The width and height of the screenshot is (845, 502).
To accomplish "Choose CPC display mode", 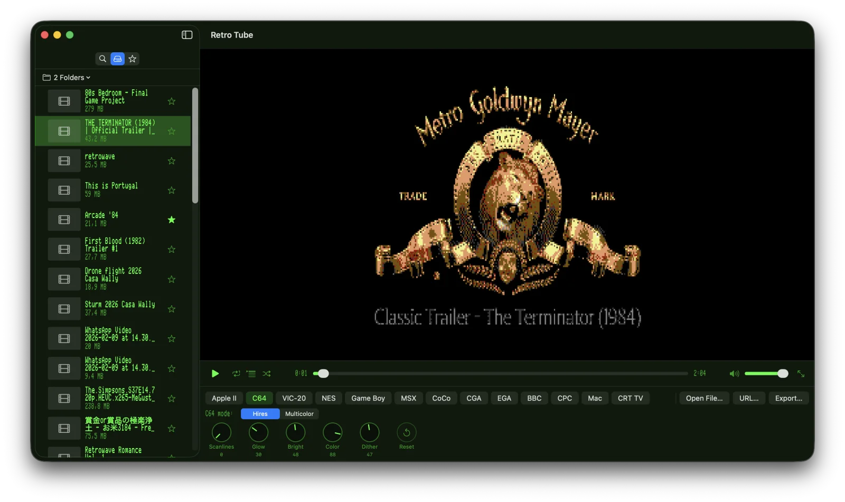I will (x=565, y=398).
